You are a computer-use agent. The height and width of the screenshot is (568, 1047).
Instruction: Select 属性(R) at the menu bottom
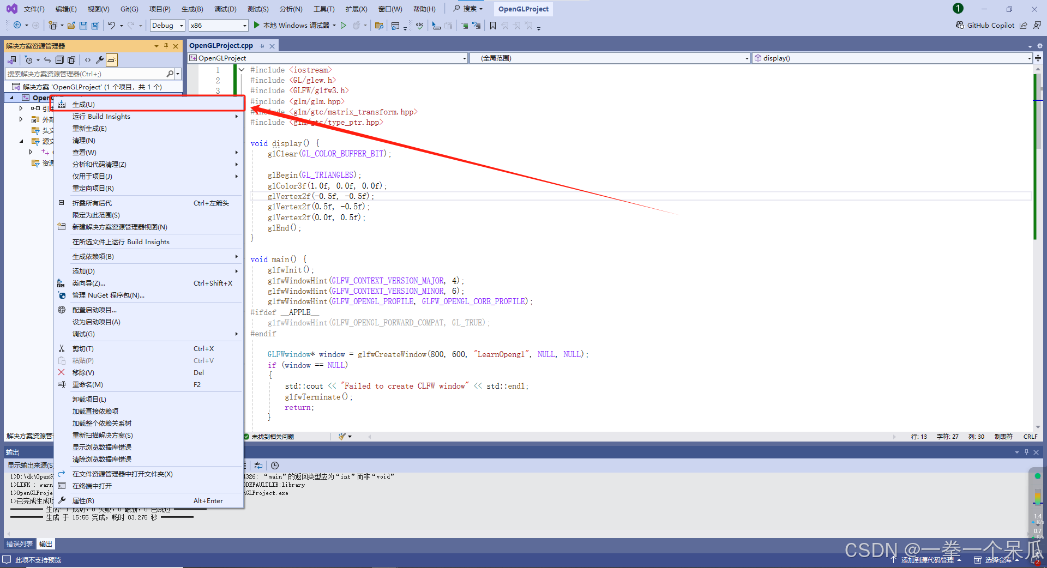pos(83,500)
